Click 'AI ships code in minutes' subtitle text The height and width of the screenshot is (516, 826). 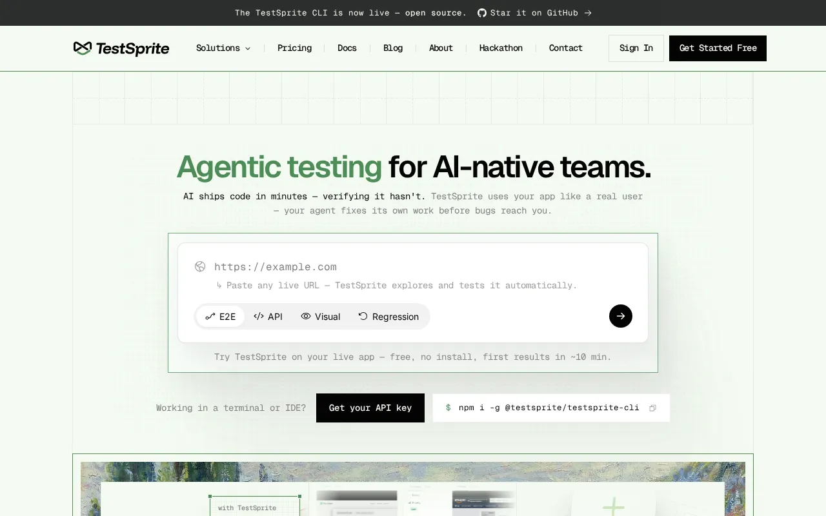305,196
